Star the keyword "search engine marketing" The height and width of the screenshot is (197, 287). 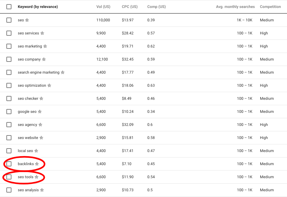[63, 72]
